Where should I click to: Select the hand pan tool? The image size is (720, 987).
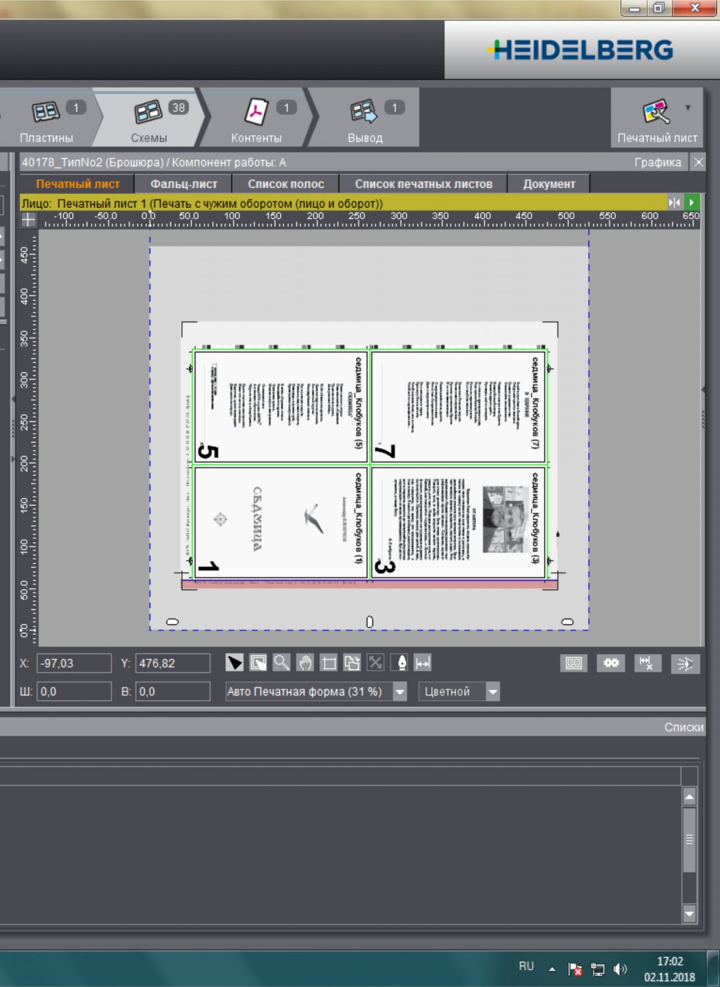pyautogui.click(x=305, y=663)
